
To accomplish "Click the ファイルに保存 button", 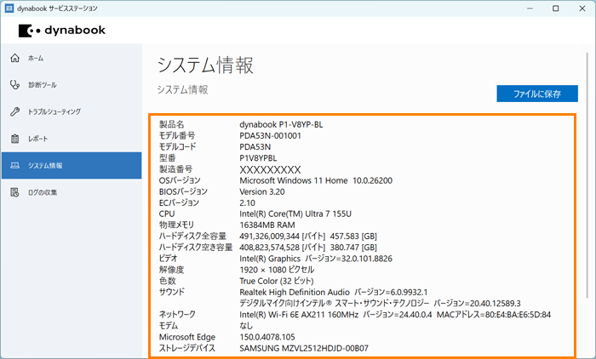I will (x=537, y=94).
